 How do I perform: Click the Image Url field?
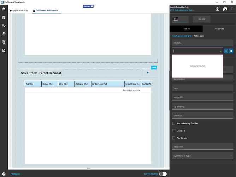[202, 97]
